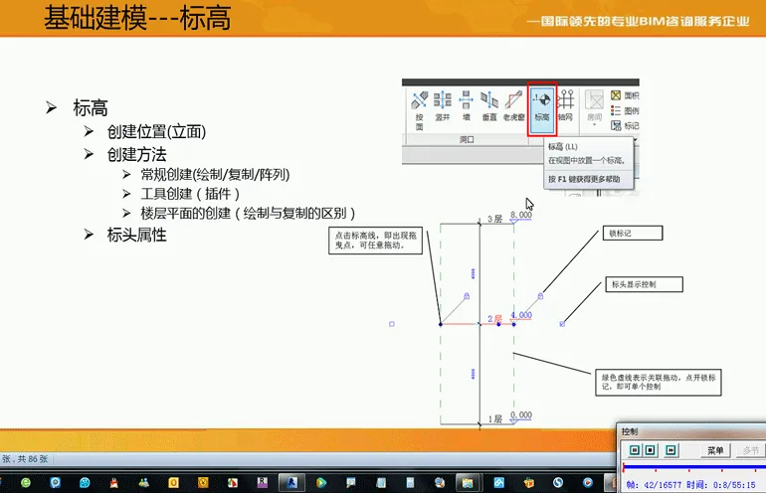Pick the 墙 wall opening tool
Viewport: 766px width, 493px height.
click(x=466, y=105)
